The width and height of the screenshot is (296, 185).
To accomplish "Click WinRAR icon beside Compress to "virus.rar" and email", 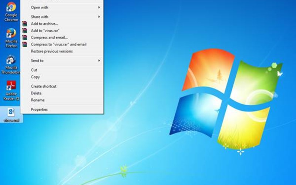I will click(x=24, y=44).
